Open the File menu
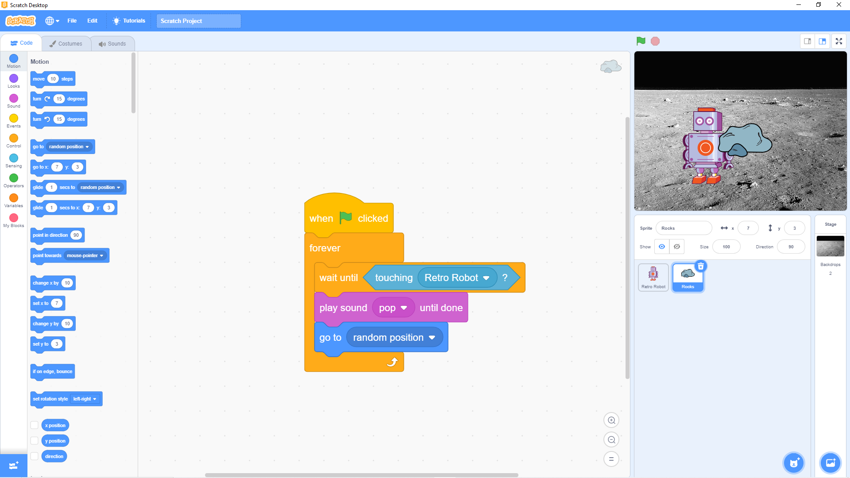Viewport: 850px width, 478px height. [72, 21]
